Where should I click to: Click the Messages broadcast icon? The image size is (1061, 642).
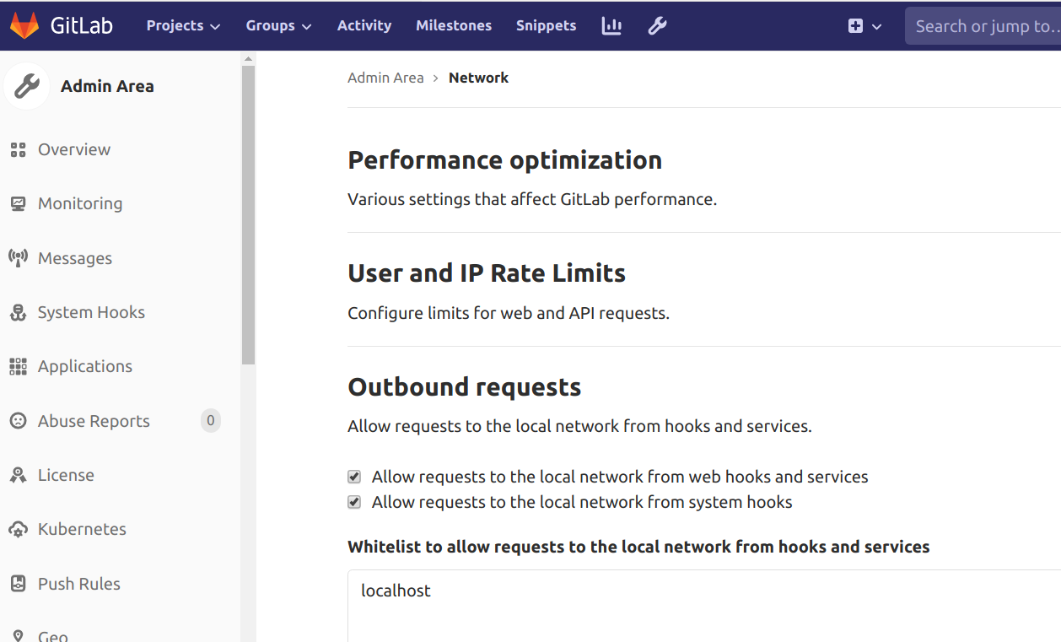click(x=18, y=258)
